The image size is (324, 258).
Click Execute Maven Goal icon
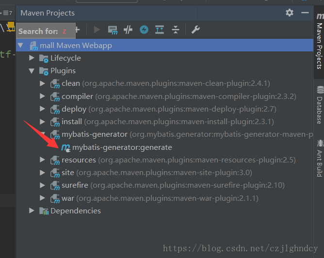point(113,30)
